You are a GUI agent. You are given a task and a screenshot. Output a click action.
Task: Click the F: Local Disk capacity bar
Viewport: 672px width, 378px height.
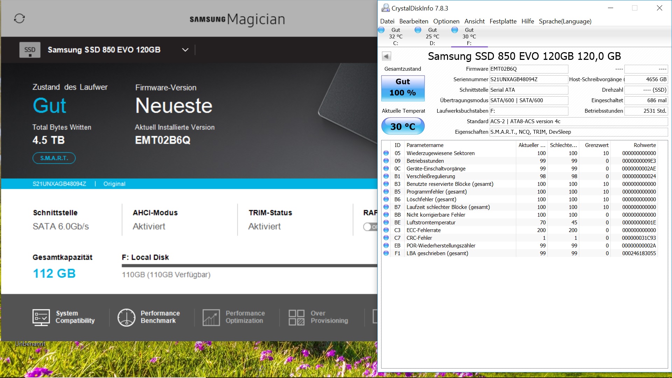(x=249, y=266)
